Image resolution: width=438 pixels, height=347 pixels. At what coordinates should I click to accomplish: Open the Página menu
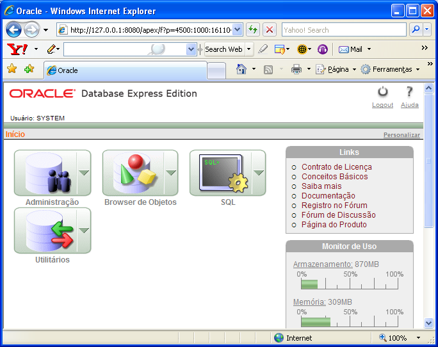click(x=336, y=69)
